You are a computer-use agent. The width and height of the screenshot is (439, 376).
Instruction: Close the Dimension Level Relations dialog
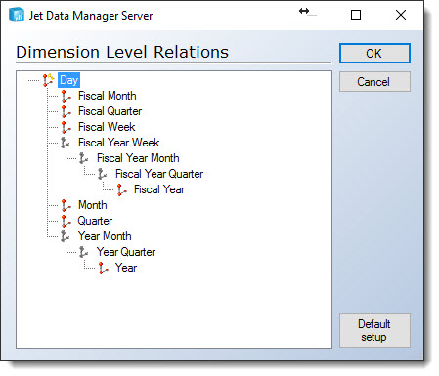pos(401,15)
